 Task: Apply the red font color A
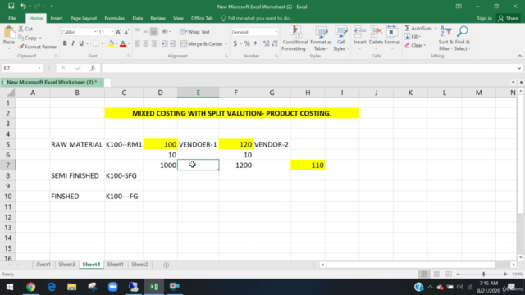[x=123, y=43]
